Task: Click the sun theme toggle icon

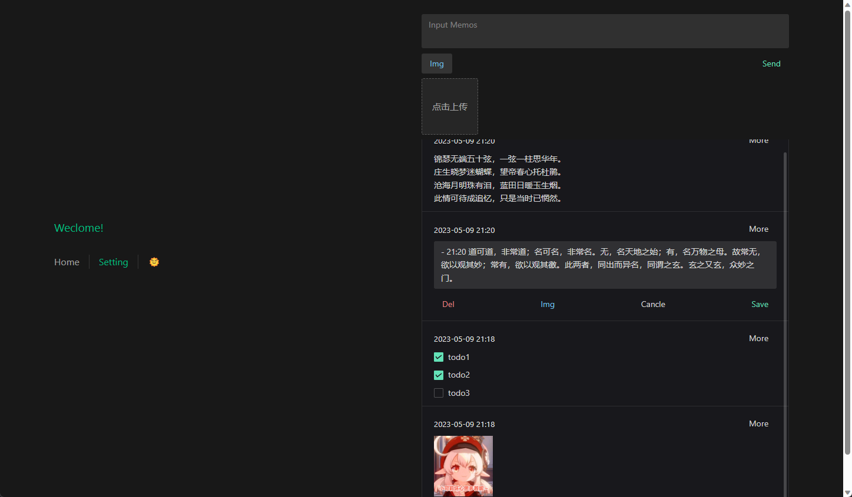Action: click(x=154, y=262)
